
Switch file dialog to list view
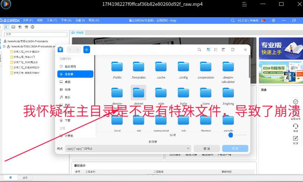pyautogui.click(x=216, y=50)
